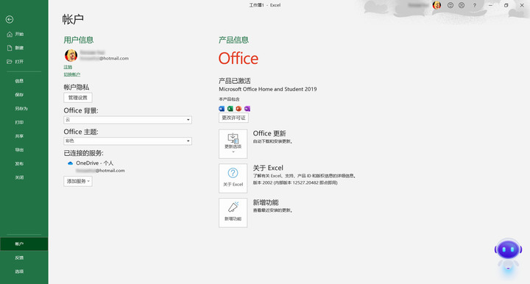Click the 用户信息 section heading

click(79, 40)
